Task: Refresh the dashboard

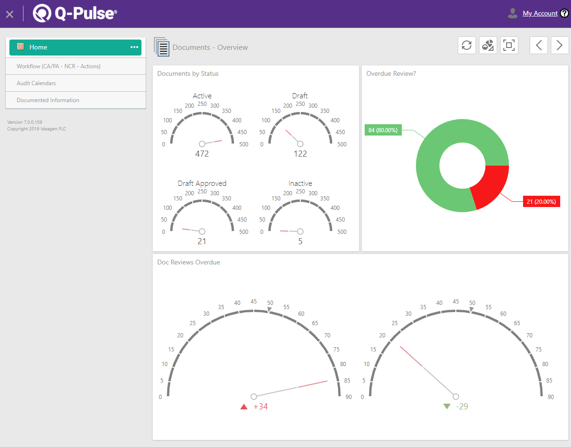Action: [467, 45]
